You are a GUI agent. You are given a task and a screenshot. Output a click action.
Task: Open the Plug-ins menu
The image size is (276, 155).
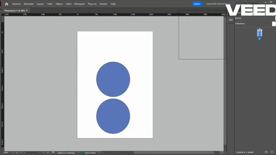coord(92,4)
